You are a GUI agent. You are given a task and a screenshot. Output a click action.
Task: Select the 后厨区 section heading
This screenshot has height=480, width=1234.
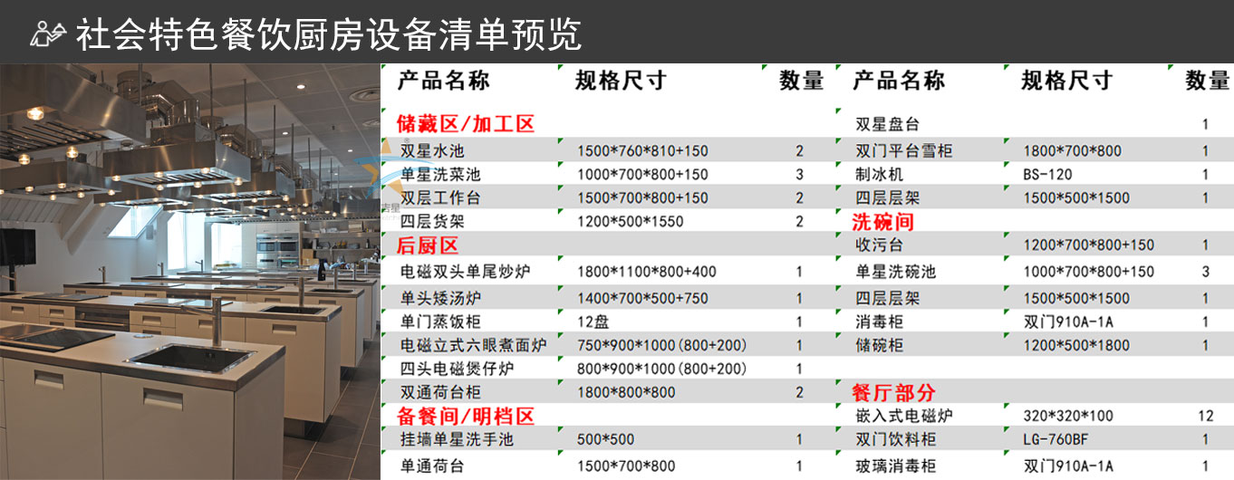pos(429,245)
